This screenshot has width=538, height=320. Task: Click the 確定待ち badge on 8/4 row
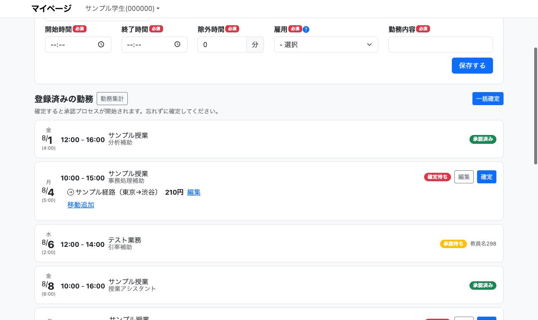[x=438, y=177]
